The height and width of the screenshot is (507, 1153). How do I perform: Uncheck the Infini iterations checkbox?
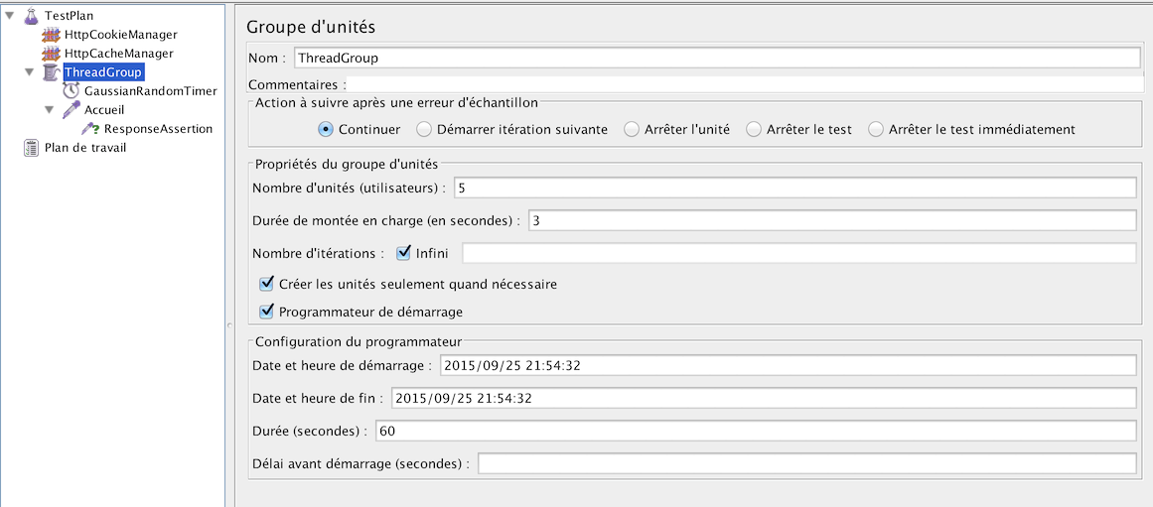pos(403,253)
